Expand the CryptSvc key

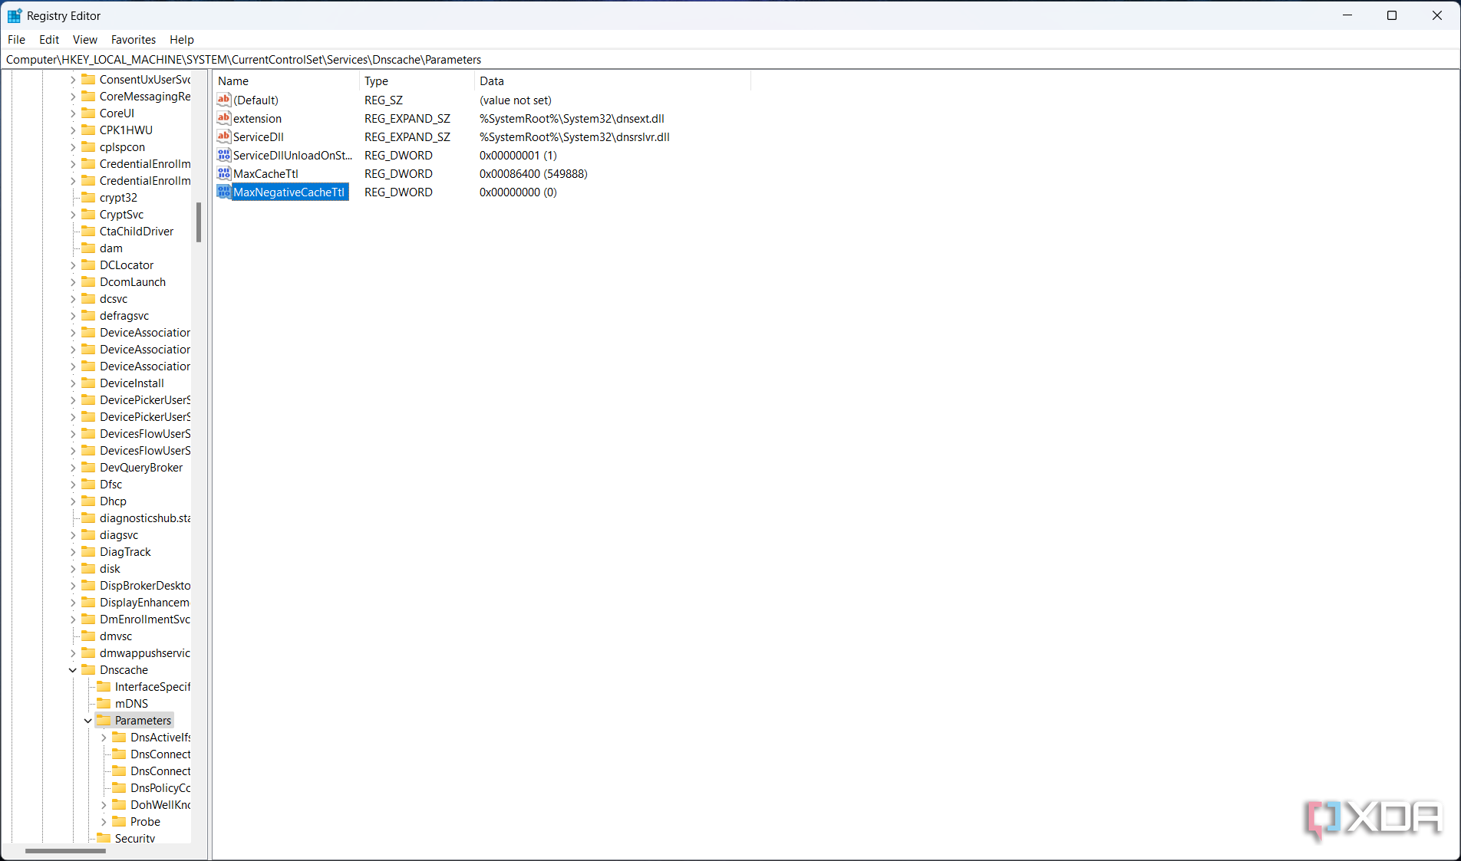(73, 214)
